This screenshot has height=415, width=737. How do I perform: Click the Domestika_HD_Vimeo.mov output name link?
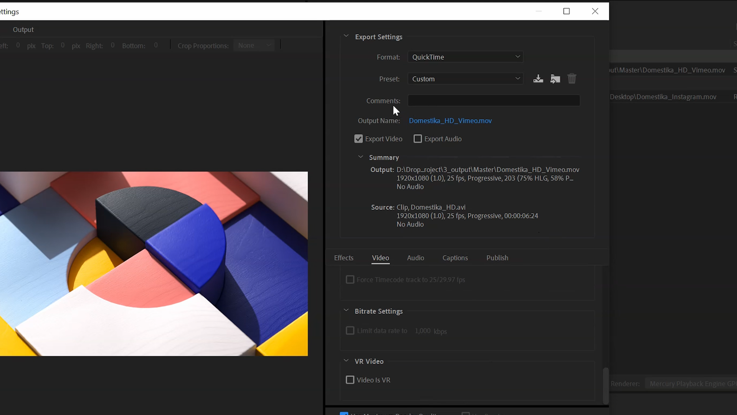click(450, 121)
